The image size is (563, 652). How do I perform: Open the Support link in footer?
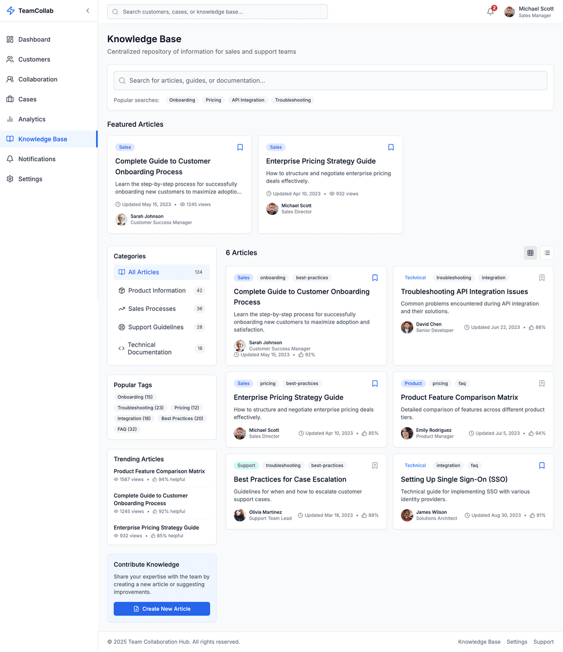(x=543, y=642)
